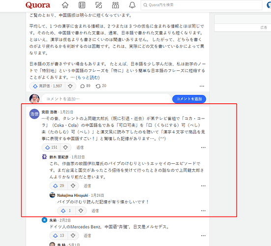271x246 pixels.
Task: Reply to 宮田 浩徳's comment
Action: [x=80, y=148]
